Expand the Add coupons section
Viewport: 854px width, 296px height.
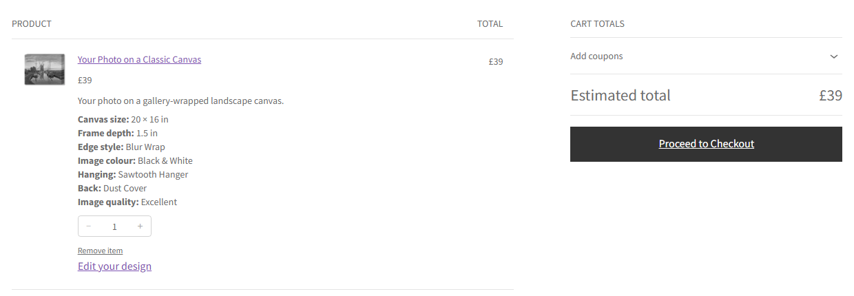[x=706, y=56]
